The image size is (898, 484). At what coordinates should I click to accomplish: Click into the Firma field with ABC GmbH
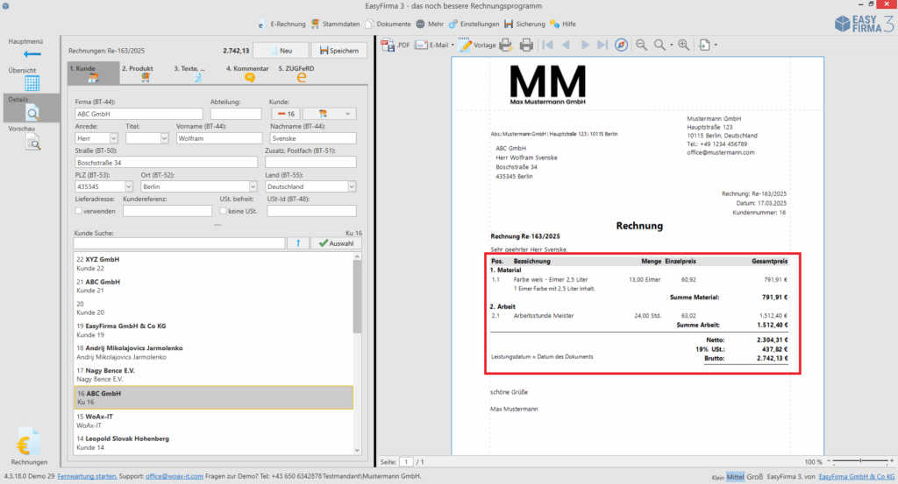[x=139, y=114]
